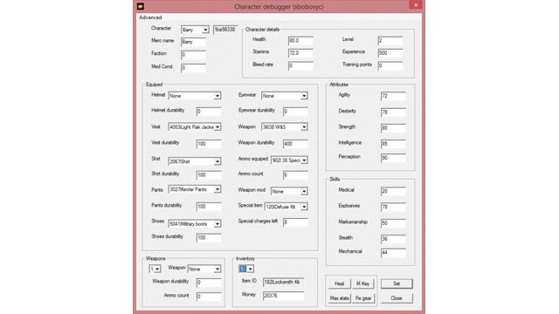
Task: Click the Heal button
Action: (340, 283)
